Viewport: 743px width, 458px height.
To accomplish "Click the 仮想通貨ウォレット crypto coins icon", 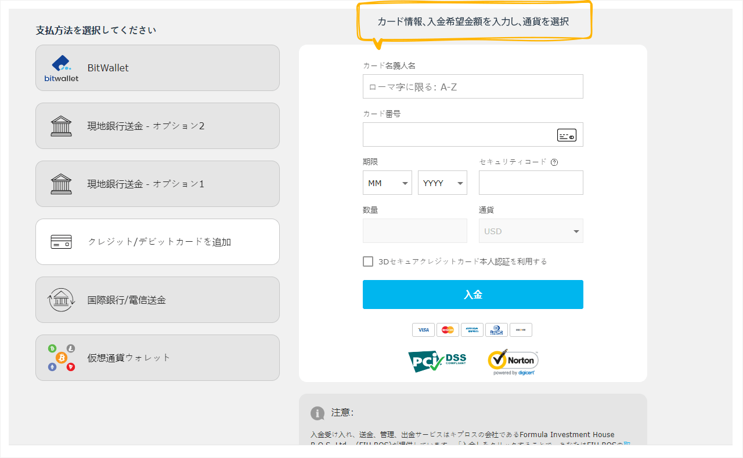I will click(62, 358).
